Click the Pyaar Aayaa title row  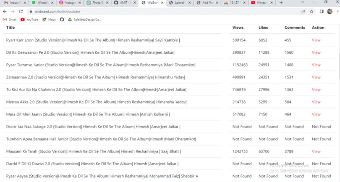(x=102, y=176)
